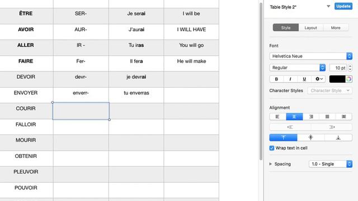Viewport: 358px width, 201px height.
Task: Open Character Style dropdown
Action: (x=329, y=90)
